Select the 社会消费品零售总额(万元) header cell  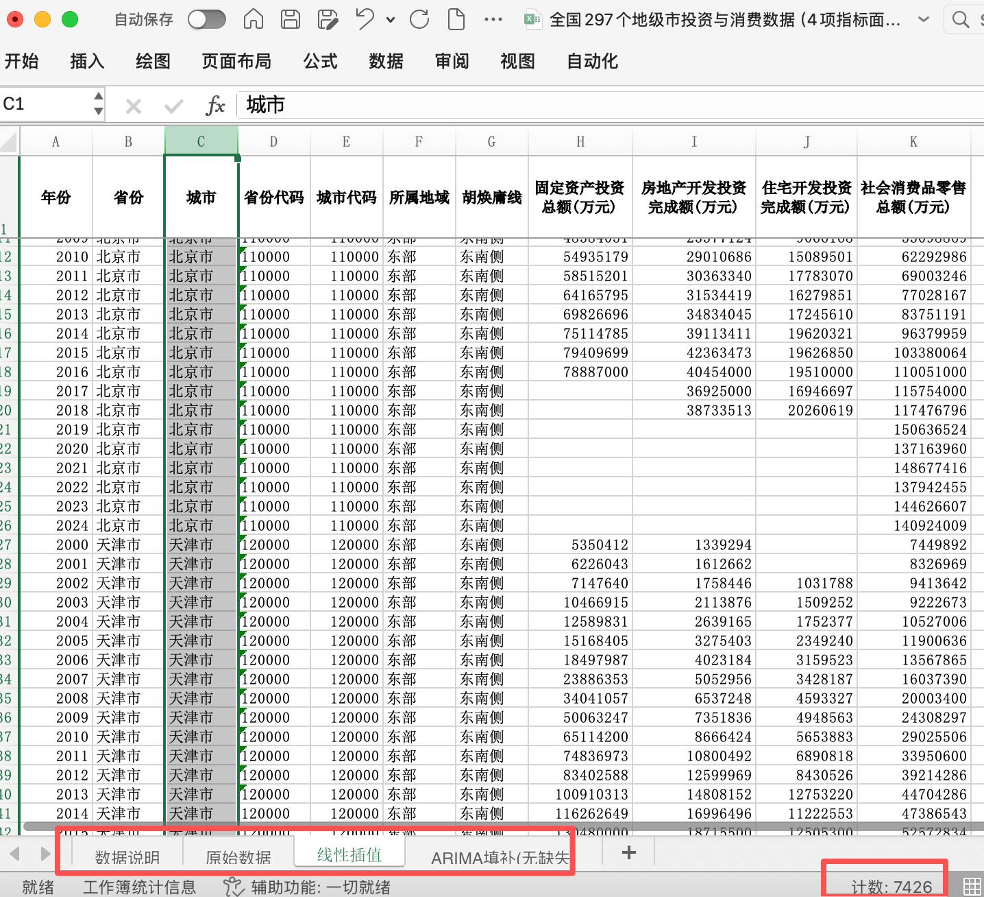point(913,197)
